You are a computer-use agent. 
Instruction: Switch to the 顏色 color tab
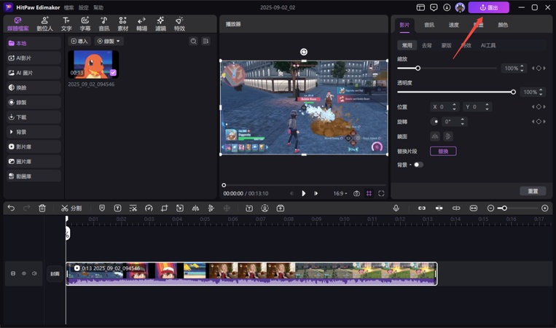503,25
